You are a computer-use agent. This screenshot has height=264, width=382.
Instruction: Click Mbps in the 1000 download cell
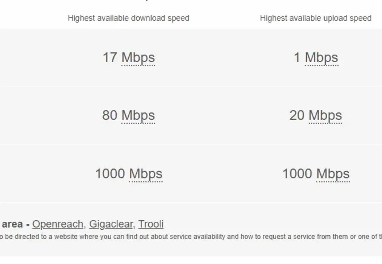(146, 174)
